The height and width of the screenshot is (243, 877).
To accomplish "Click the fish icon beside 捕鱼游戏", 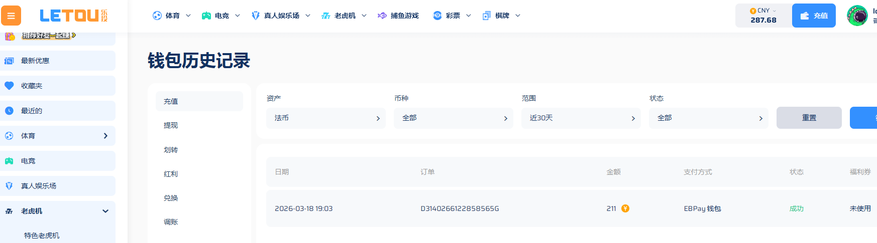I will coord(382,16).
